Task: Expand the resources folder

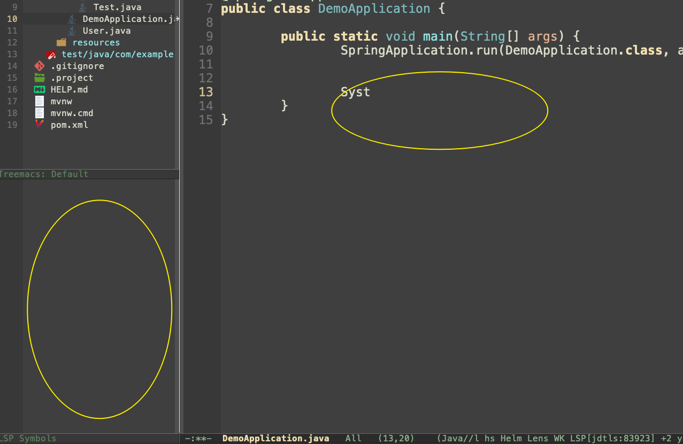Action: point(96,43)
